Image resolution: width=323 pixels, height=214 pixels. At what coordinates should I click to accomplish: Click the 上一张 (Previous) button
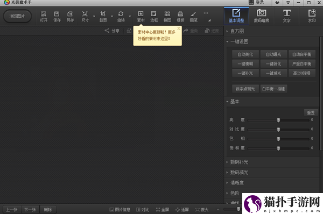pos(12,210)
